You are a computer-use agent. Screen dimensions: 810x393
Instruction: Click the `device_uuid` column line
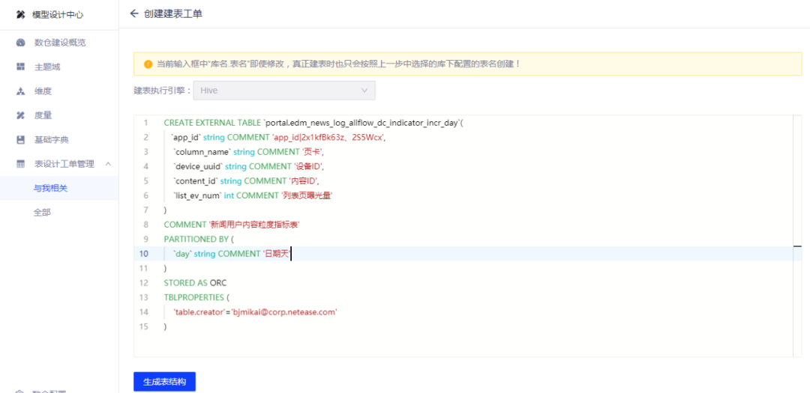pos(248,166)
